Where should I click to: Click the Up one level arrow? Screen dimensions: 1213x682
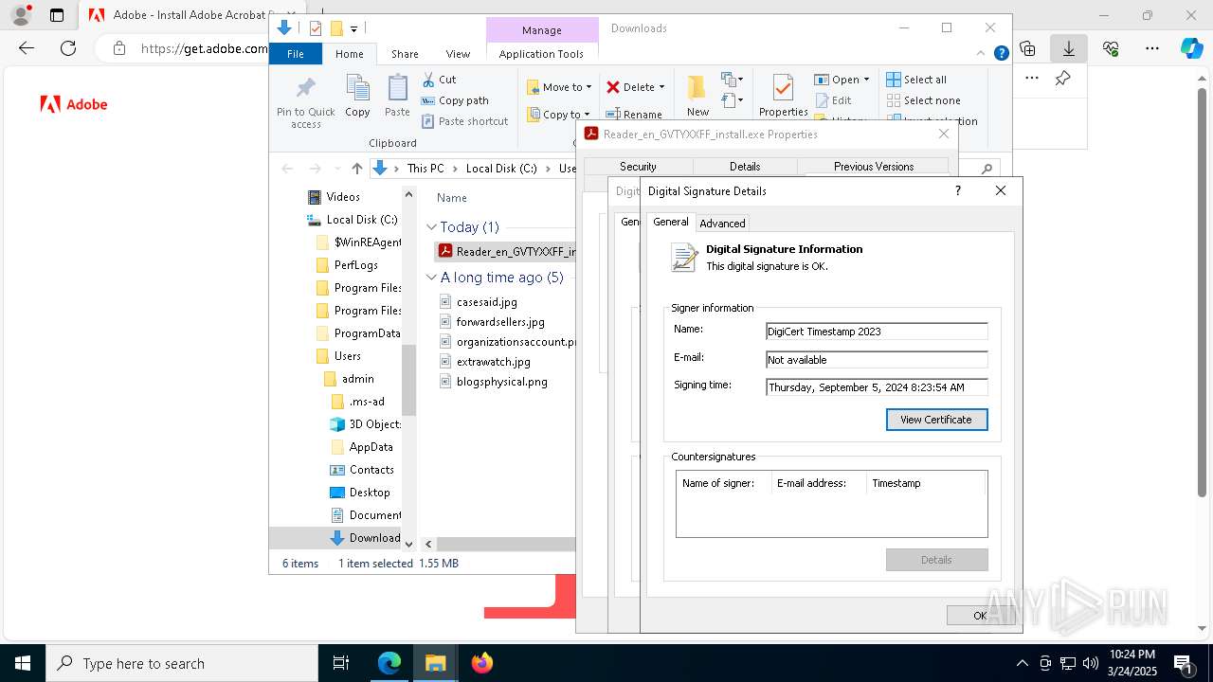coord(356,169)
